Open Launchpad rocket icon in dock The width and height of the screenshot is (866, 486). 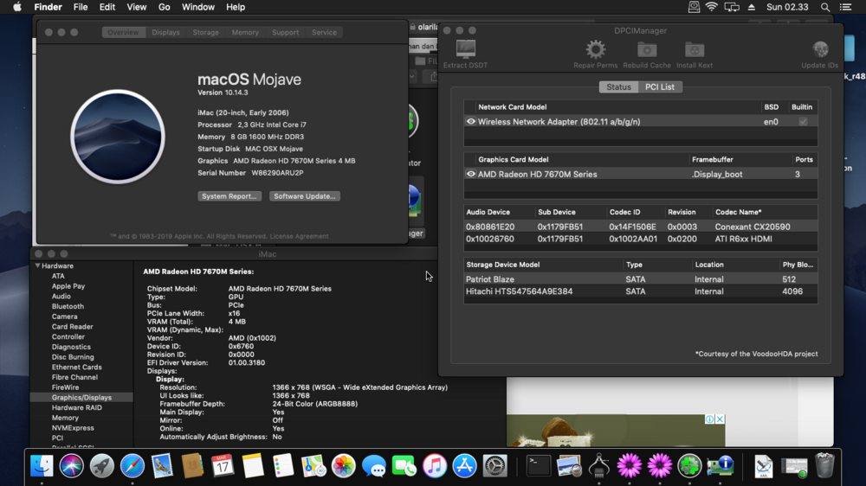(102, 466)
